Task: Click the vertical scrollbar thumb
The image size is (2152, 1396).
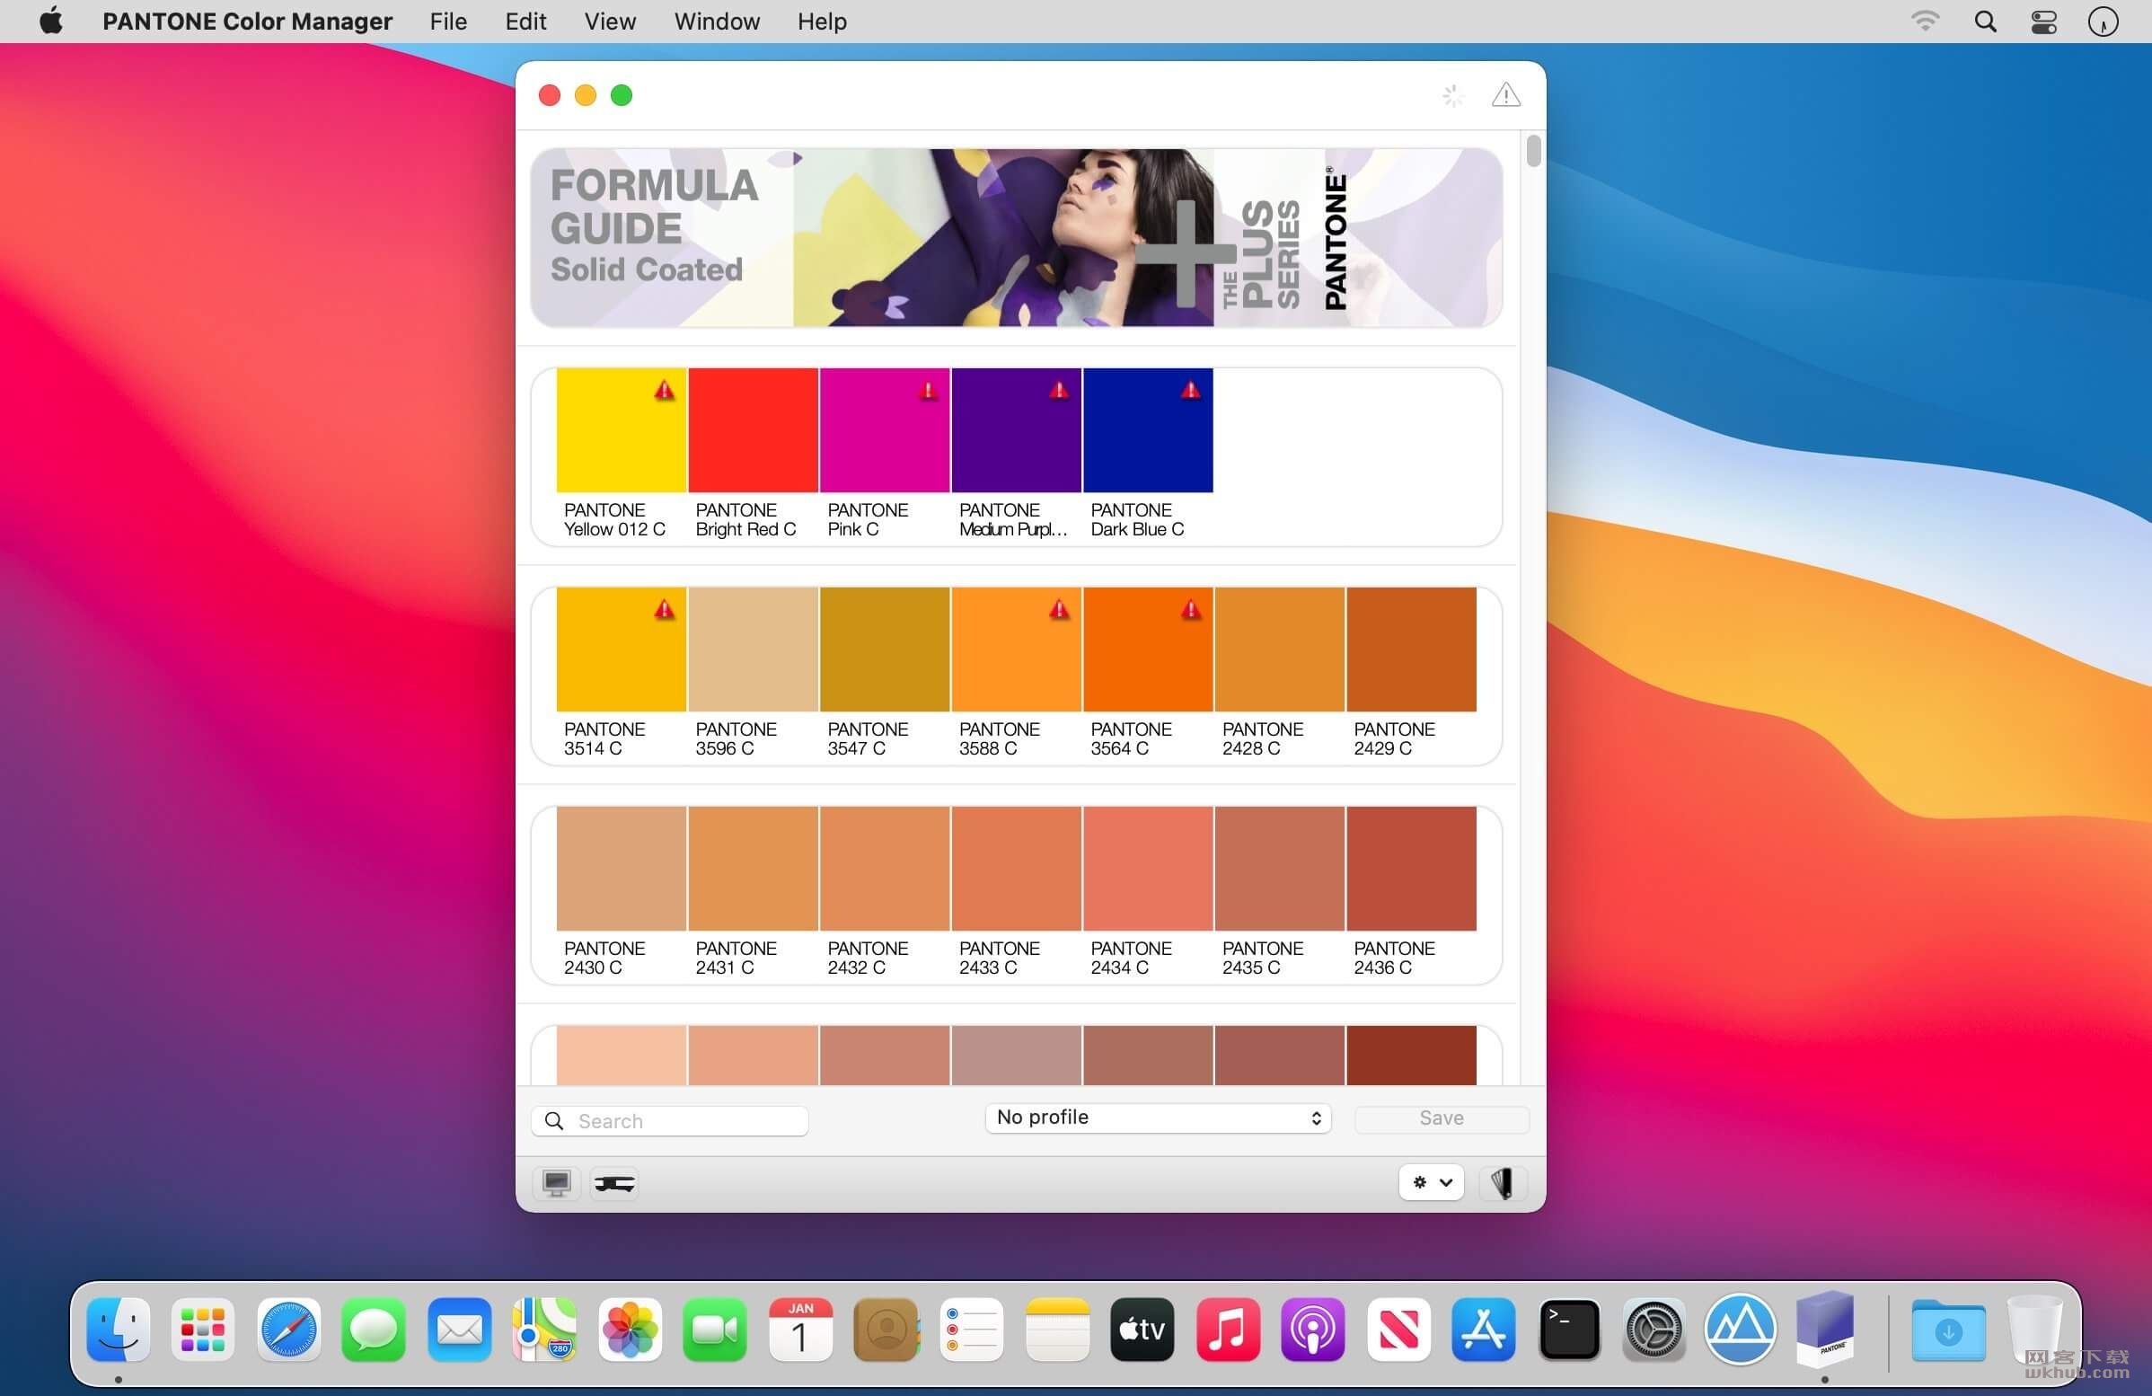Action: (1532, 151)
